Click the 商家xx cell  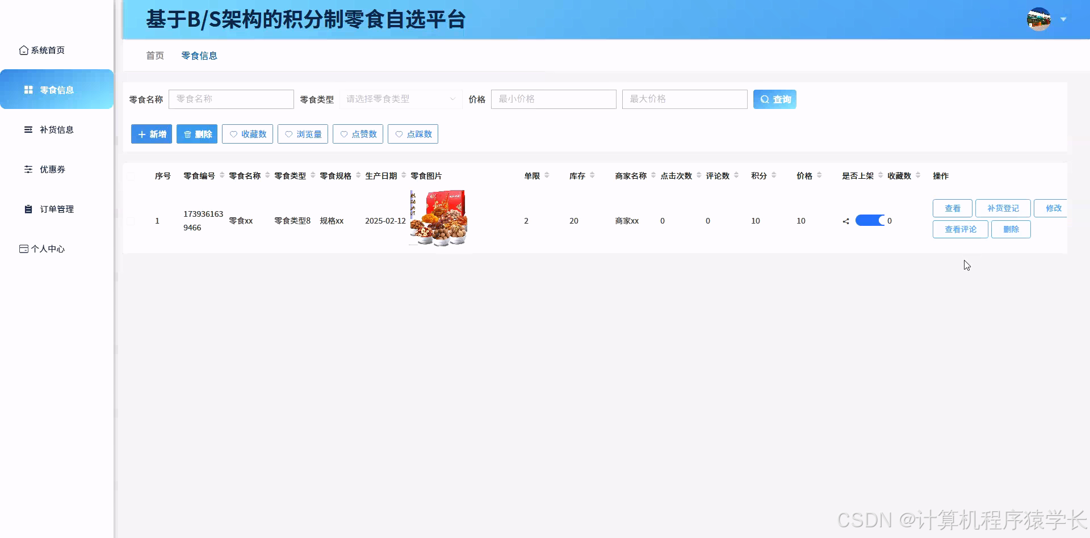tap(627, 221)
